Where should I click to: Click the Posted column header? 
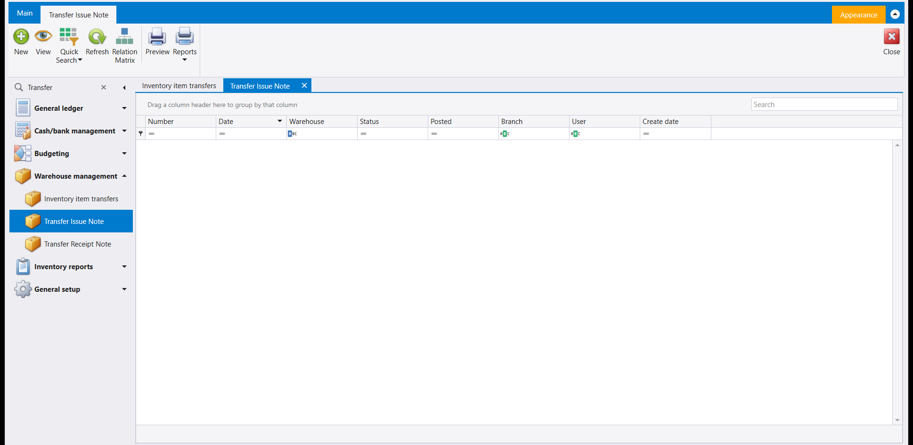[x=464, y=122]
